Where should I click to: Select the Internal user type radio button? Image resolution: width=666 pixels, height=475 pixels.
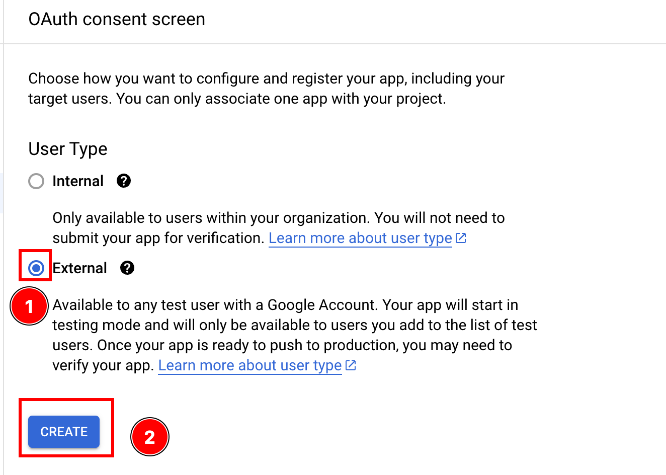coord(36,181)
